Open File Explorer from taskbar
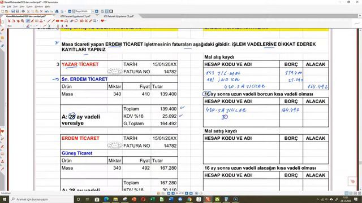Viewport: 362px width, 203px height. [x=115, y=199]
